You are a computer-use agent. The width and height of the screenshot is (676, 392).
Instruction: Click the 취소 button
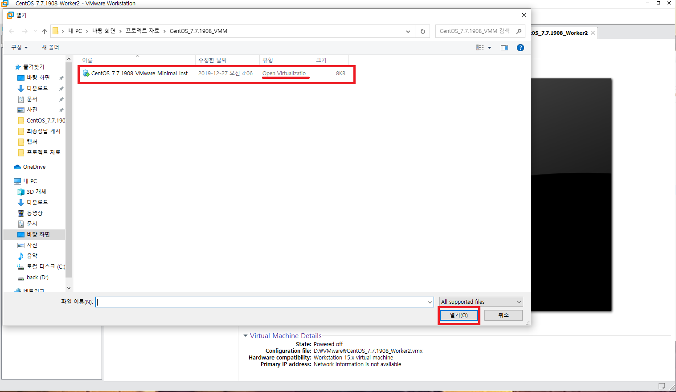503,315
